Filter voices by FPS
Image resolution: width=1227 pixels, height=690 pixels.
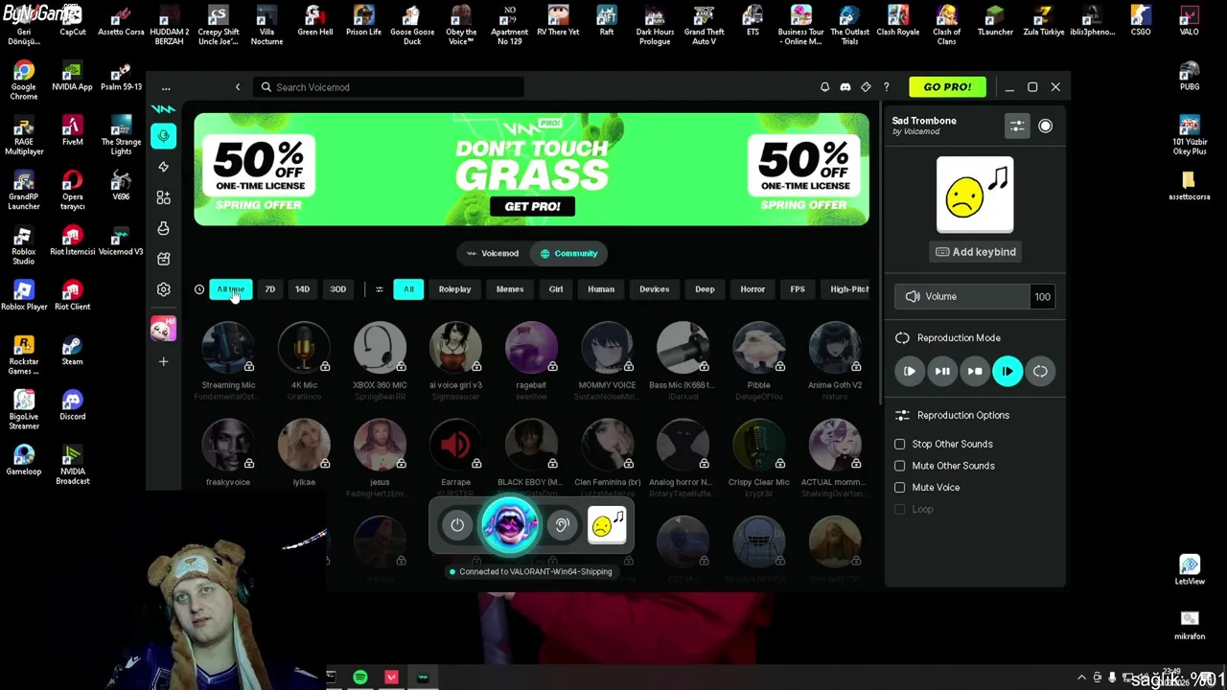point(798,289)
